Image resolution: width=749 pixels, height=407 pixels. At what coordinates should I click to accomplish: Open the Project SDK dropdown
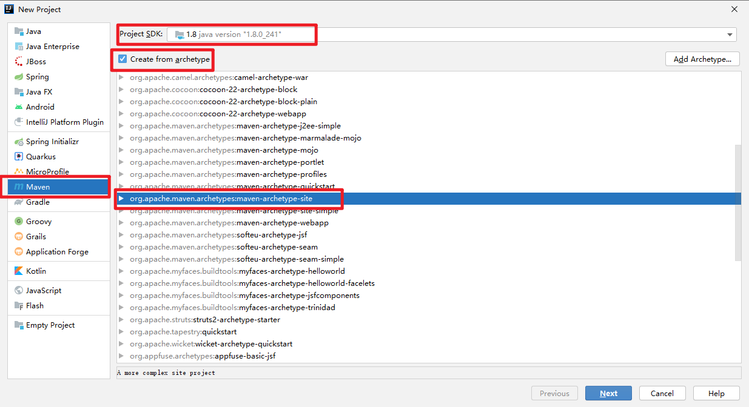tap(730, 35)
